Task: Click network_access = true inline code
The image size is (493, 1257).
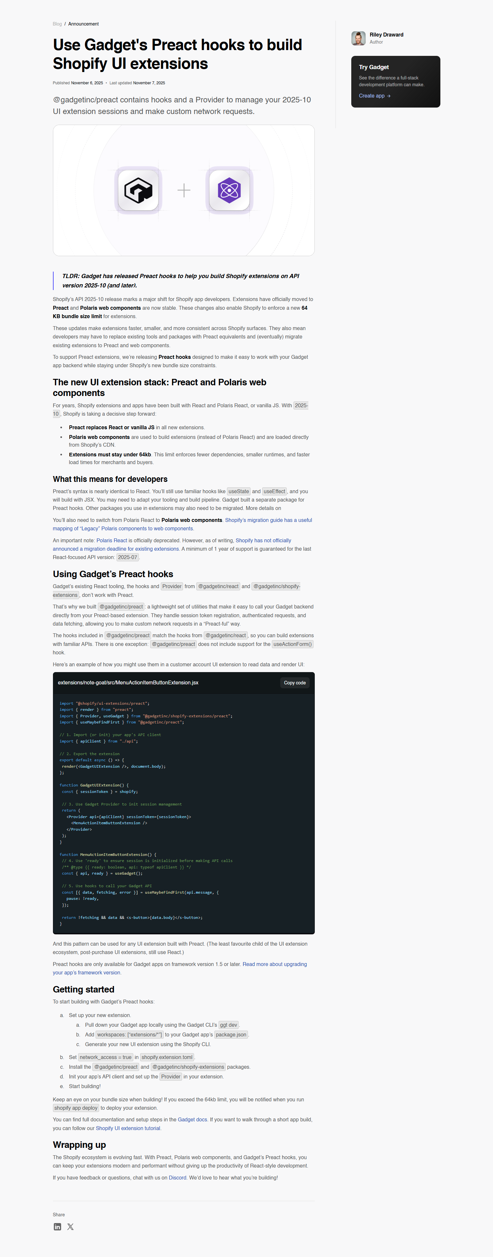Action: click(x=105, y=1057)
